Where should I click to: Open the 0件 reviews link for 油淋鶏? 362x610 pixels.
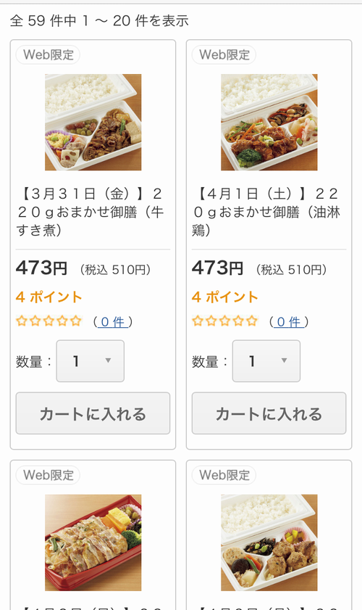289,322
